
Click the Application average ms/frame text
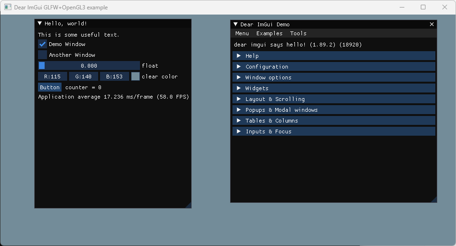point(114,97)
